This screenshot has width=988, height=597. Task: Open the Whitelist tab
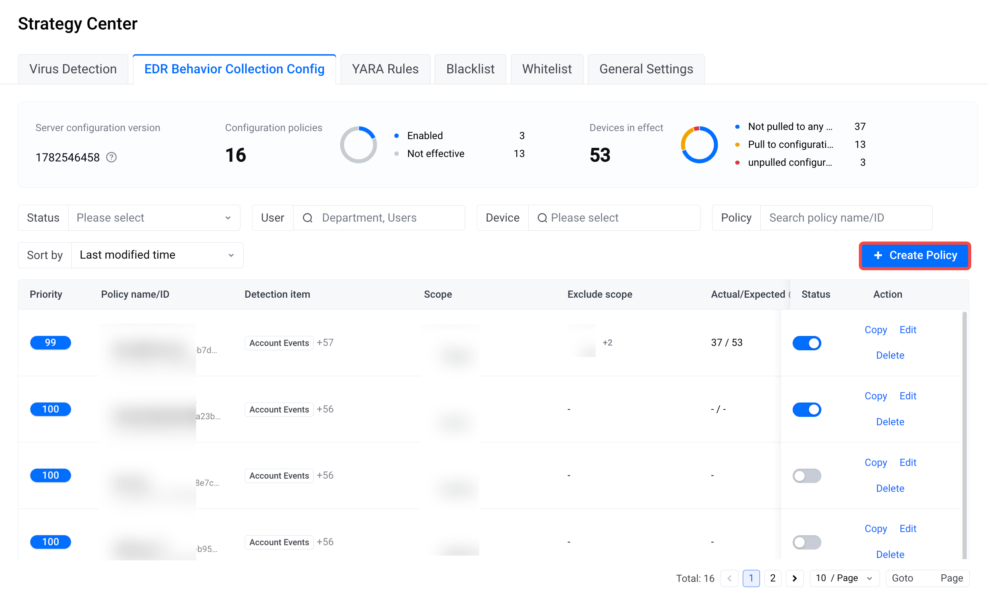click(x=547, y=69)
